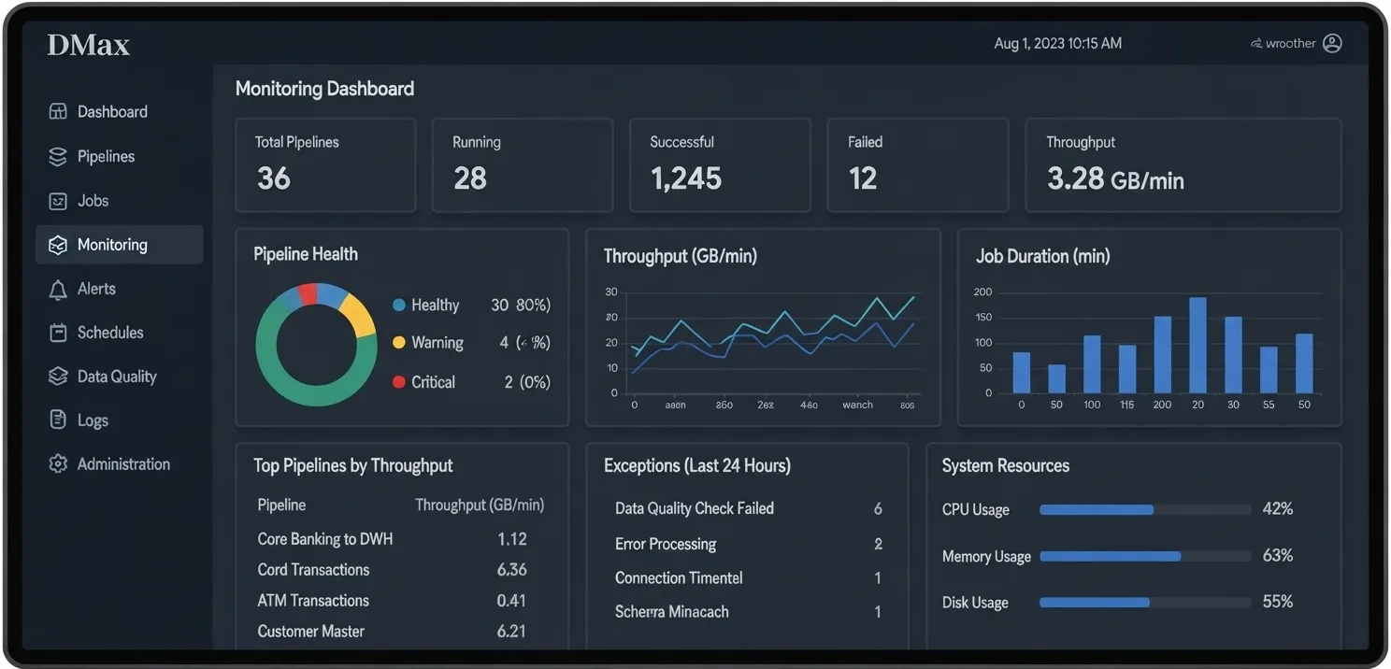Image resolution: width=1391 pixels, height=669 pixels.
Task: Navigate to Schedules
Action: pos(110,333)
